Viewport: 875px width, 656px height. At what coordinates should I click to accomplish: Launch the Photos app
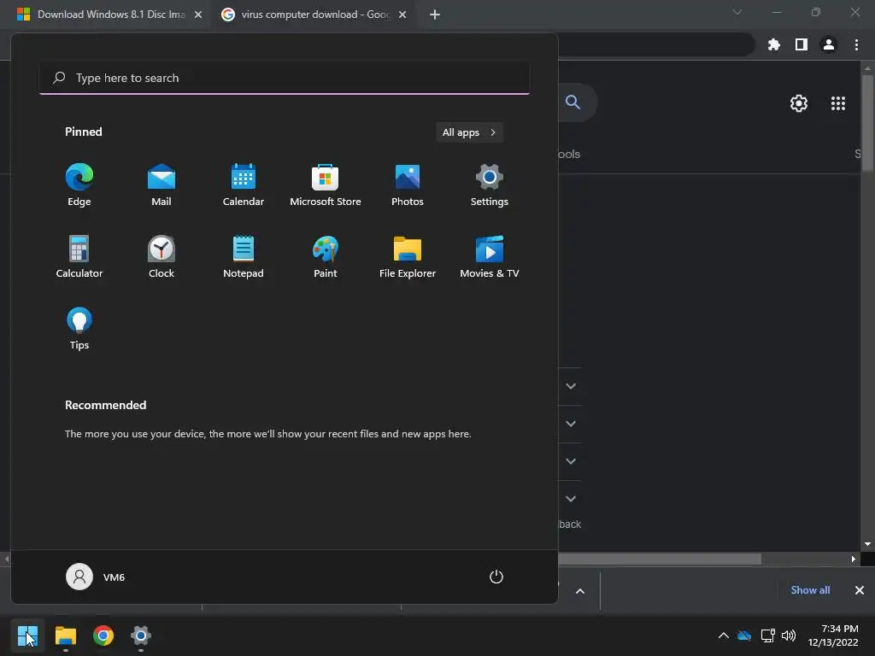408,185
